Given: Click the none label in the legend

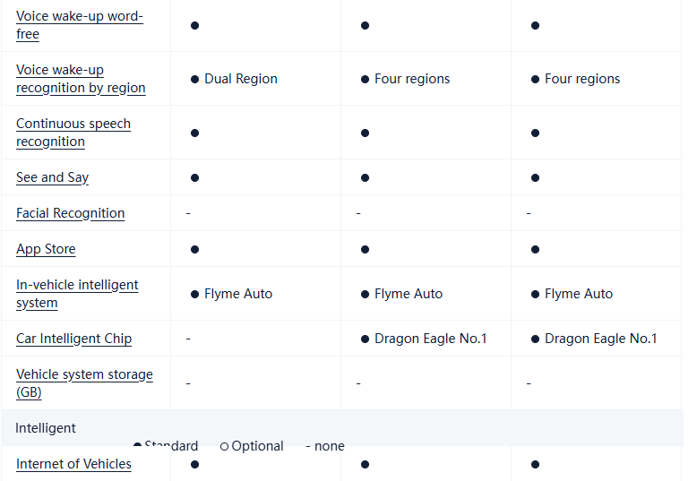Looking at the screenshot, I should click(329, 446).
